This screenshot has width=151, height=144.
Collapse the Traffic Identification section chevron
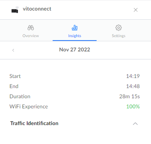coord(135,124)
